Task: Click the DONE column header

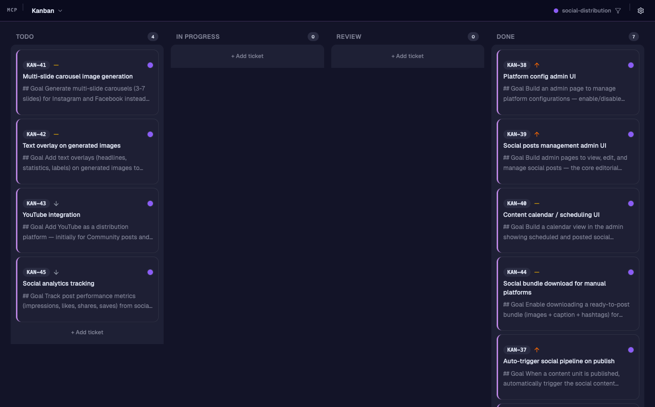Action: coord(506,37)
